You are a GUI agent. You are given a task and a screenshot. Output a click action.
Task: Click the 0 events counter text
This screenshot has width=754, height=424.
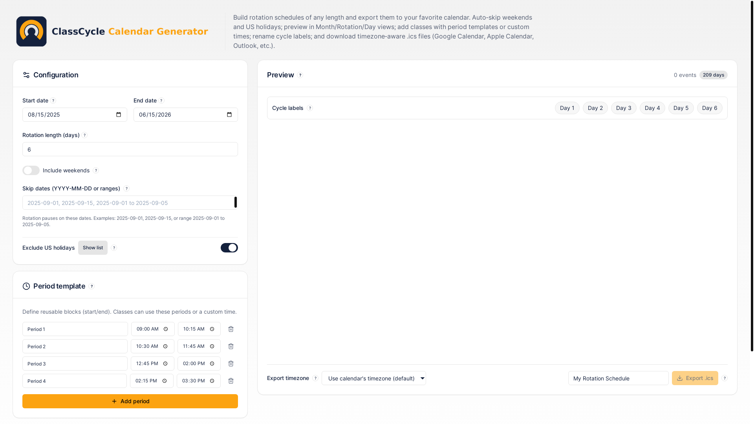685,75
